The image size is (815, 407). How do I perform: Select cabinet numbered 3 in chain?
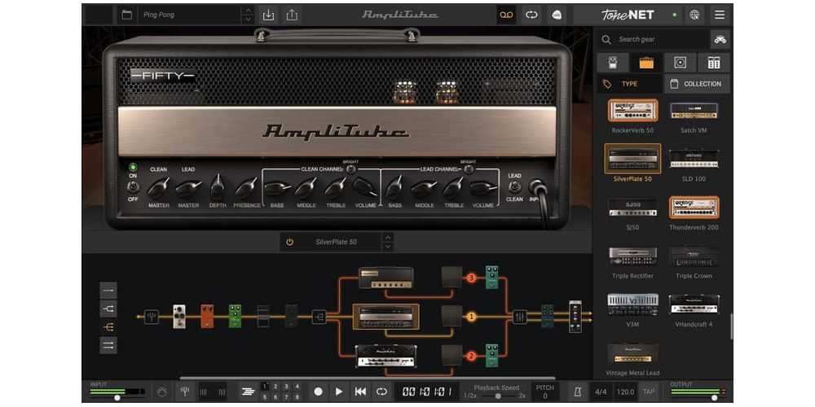pyautogui.click(x=452, y=278)
